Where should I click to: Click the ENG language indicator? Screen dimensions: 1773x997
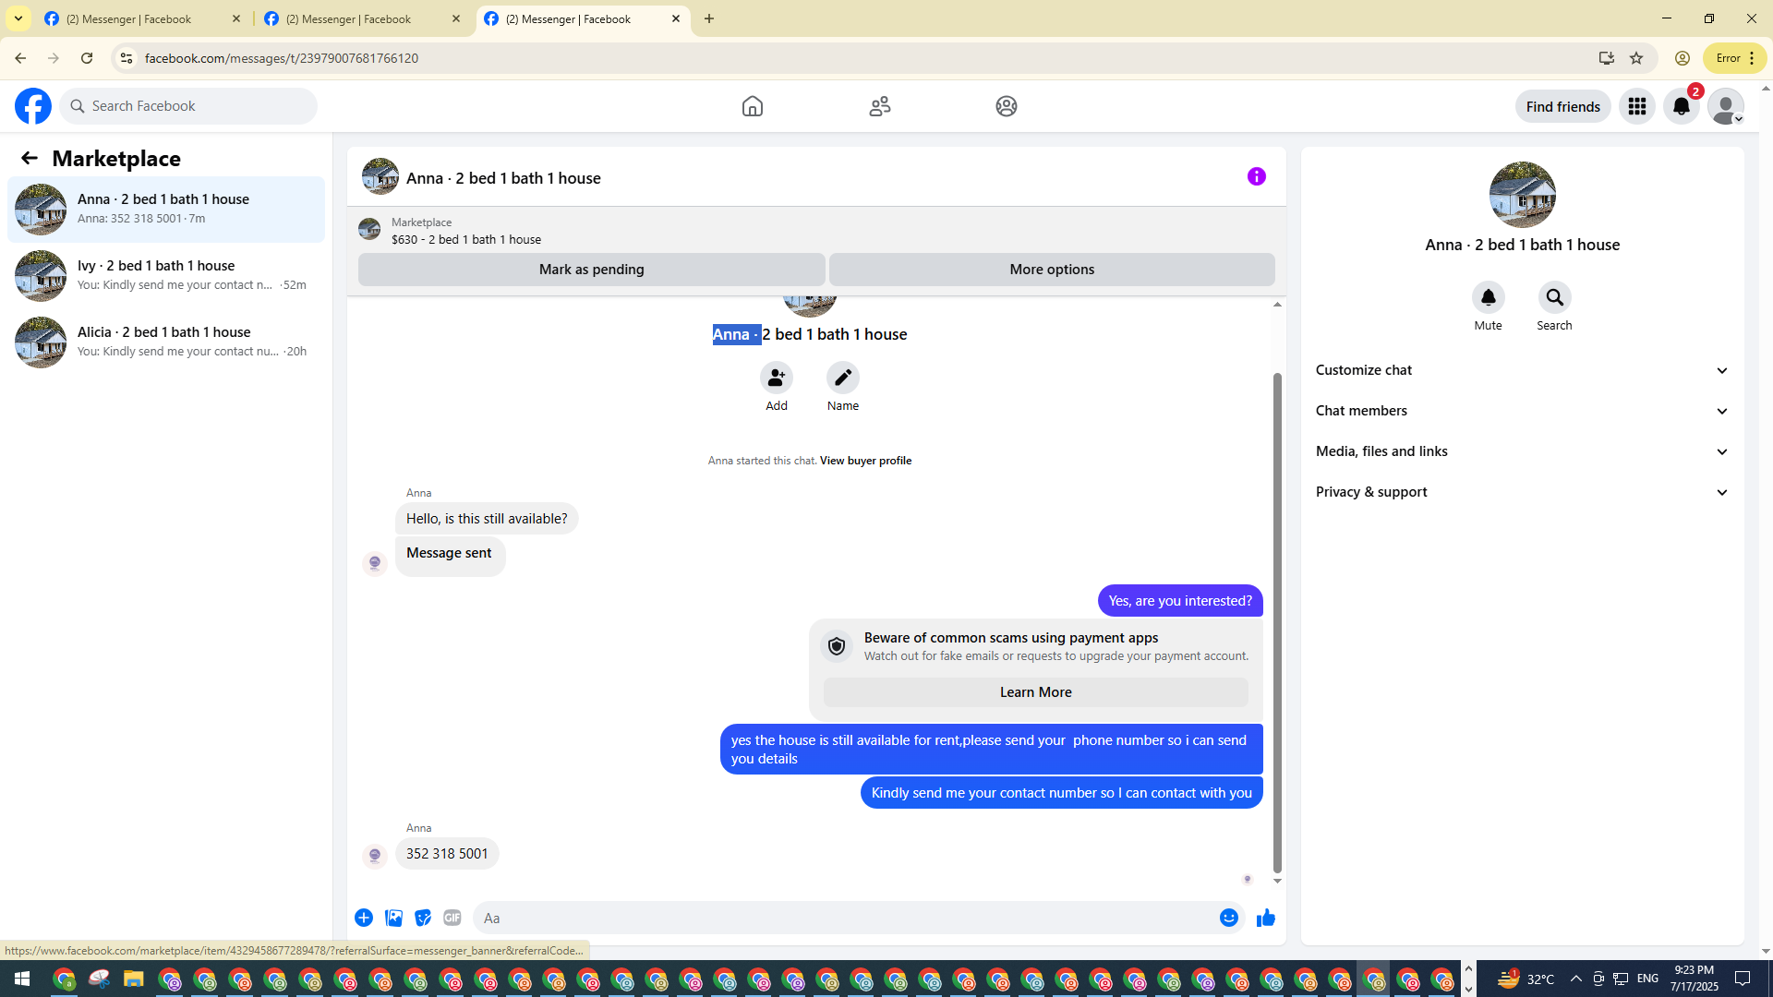[1648, 979]
